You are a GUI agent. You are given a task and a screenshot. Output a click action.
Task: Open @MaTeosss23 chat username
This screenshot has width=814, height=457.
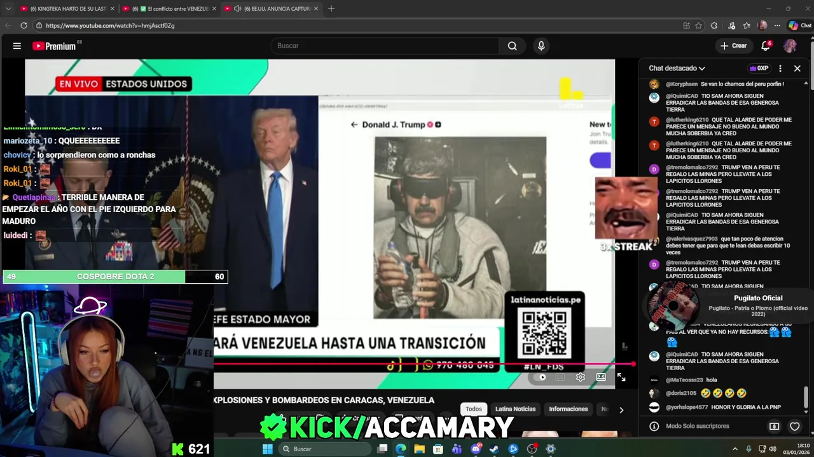pyautogui.click(x=683, y=380)
